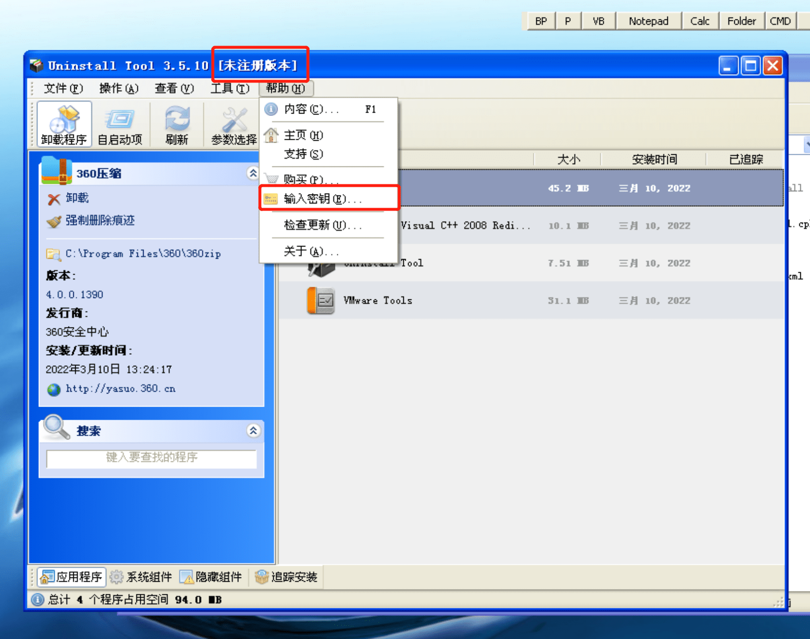
Task: Click the P desktop toolbar button
Action: pos(568,21)
